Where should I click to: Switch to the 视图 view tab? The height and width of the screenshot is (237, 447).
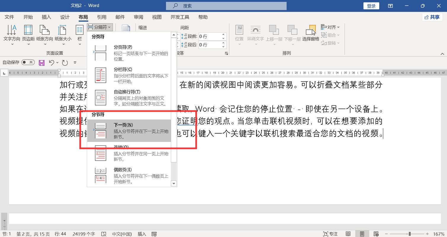(157, 17)
